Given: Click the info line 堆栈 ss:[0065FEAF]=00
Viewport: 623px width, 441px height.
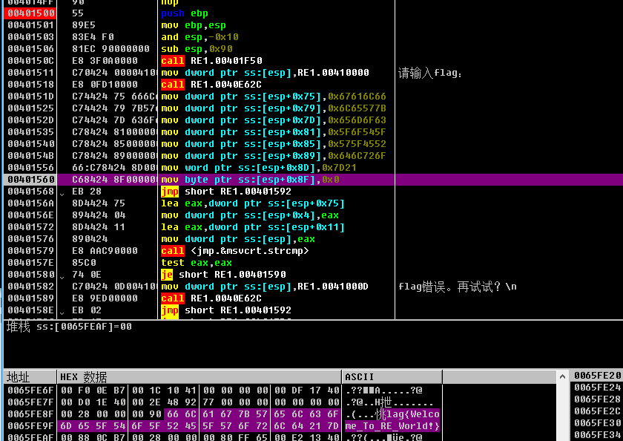Looking at the screenshot, I should [69, 327].
